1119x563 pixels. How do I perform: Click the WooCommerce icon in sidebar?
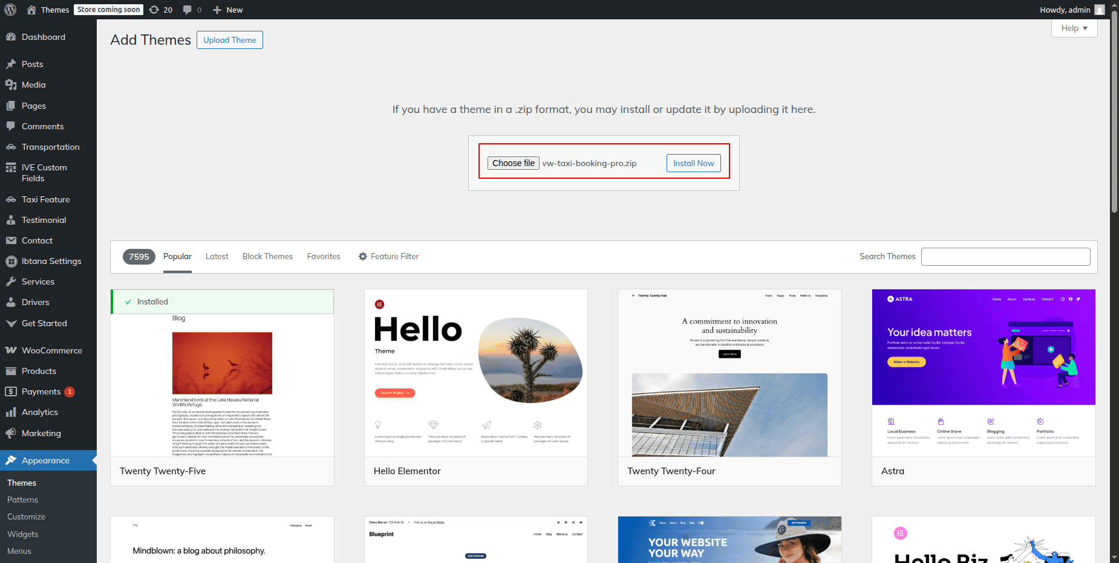(11, 350)
